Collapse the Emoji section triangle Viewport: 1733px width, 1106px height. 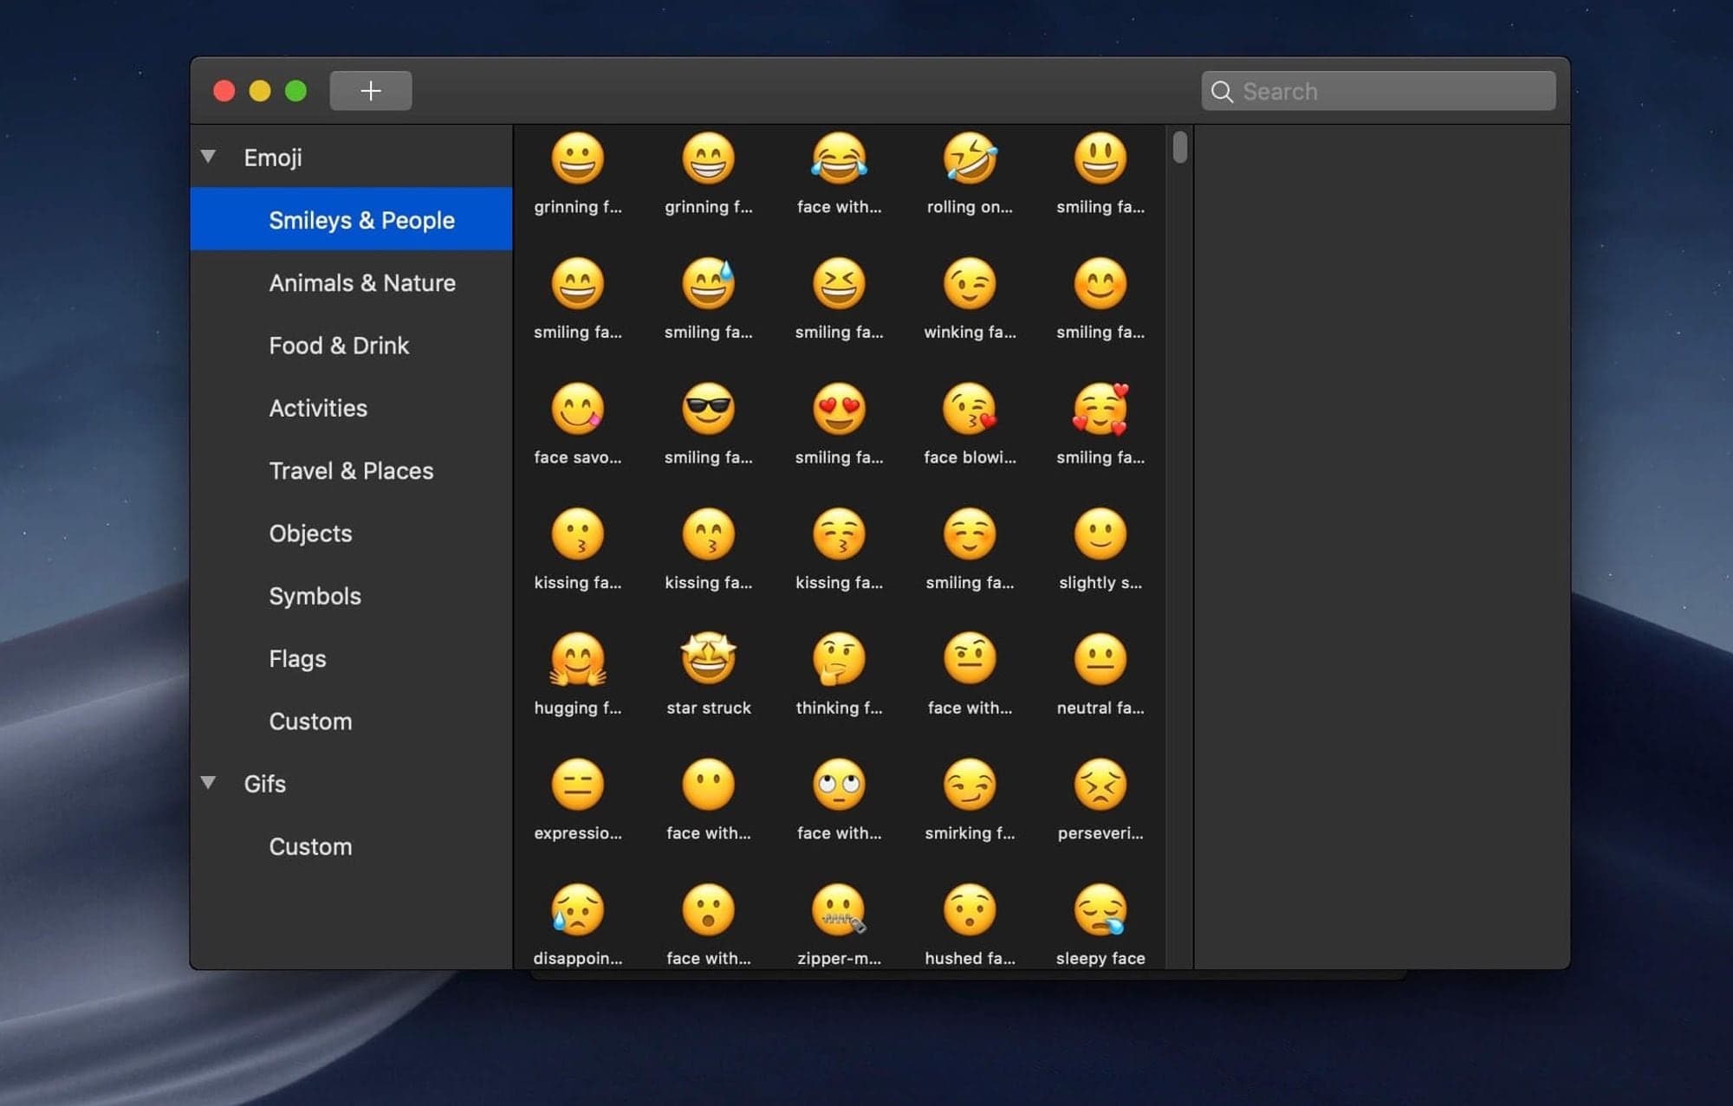point(208,157)
